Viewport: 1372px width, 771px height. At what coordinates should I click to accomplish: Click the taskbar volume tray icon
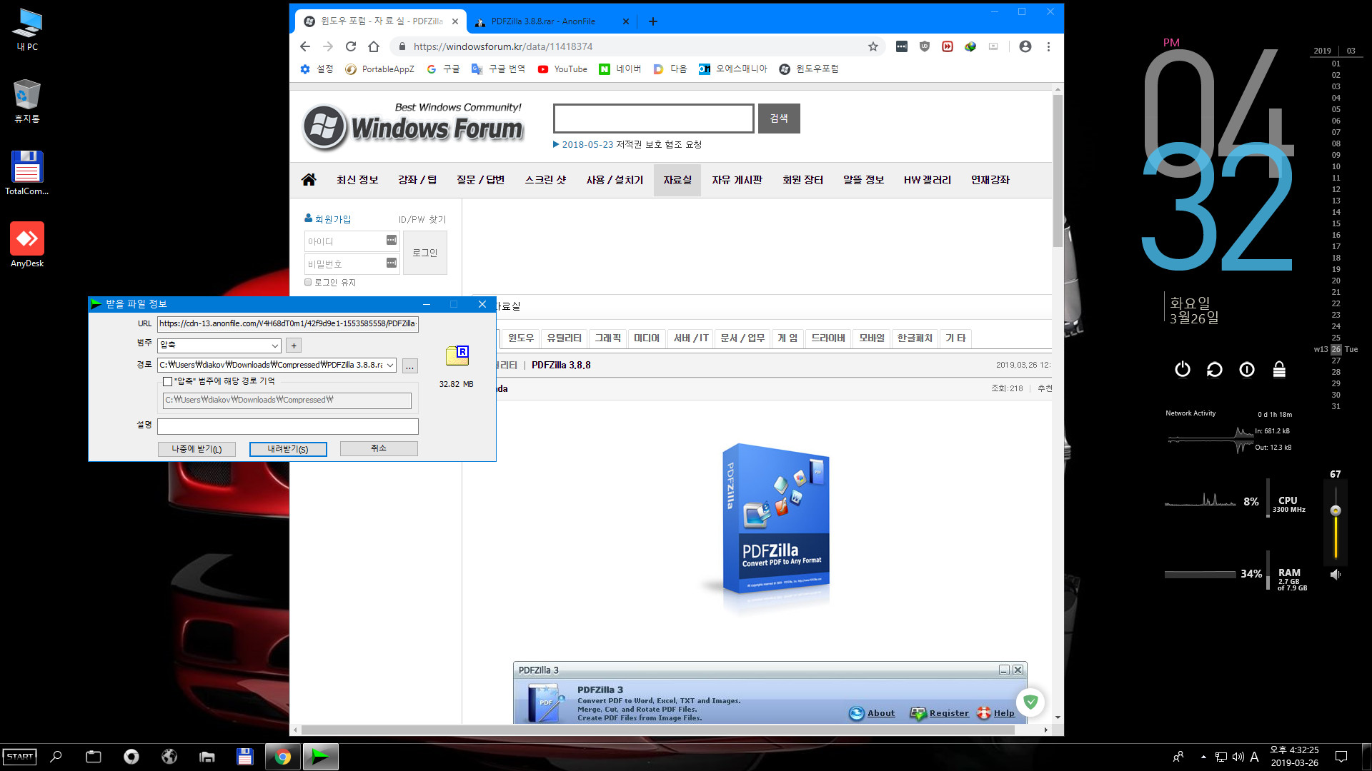[x=1238, y=757]
